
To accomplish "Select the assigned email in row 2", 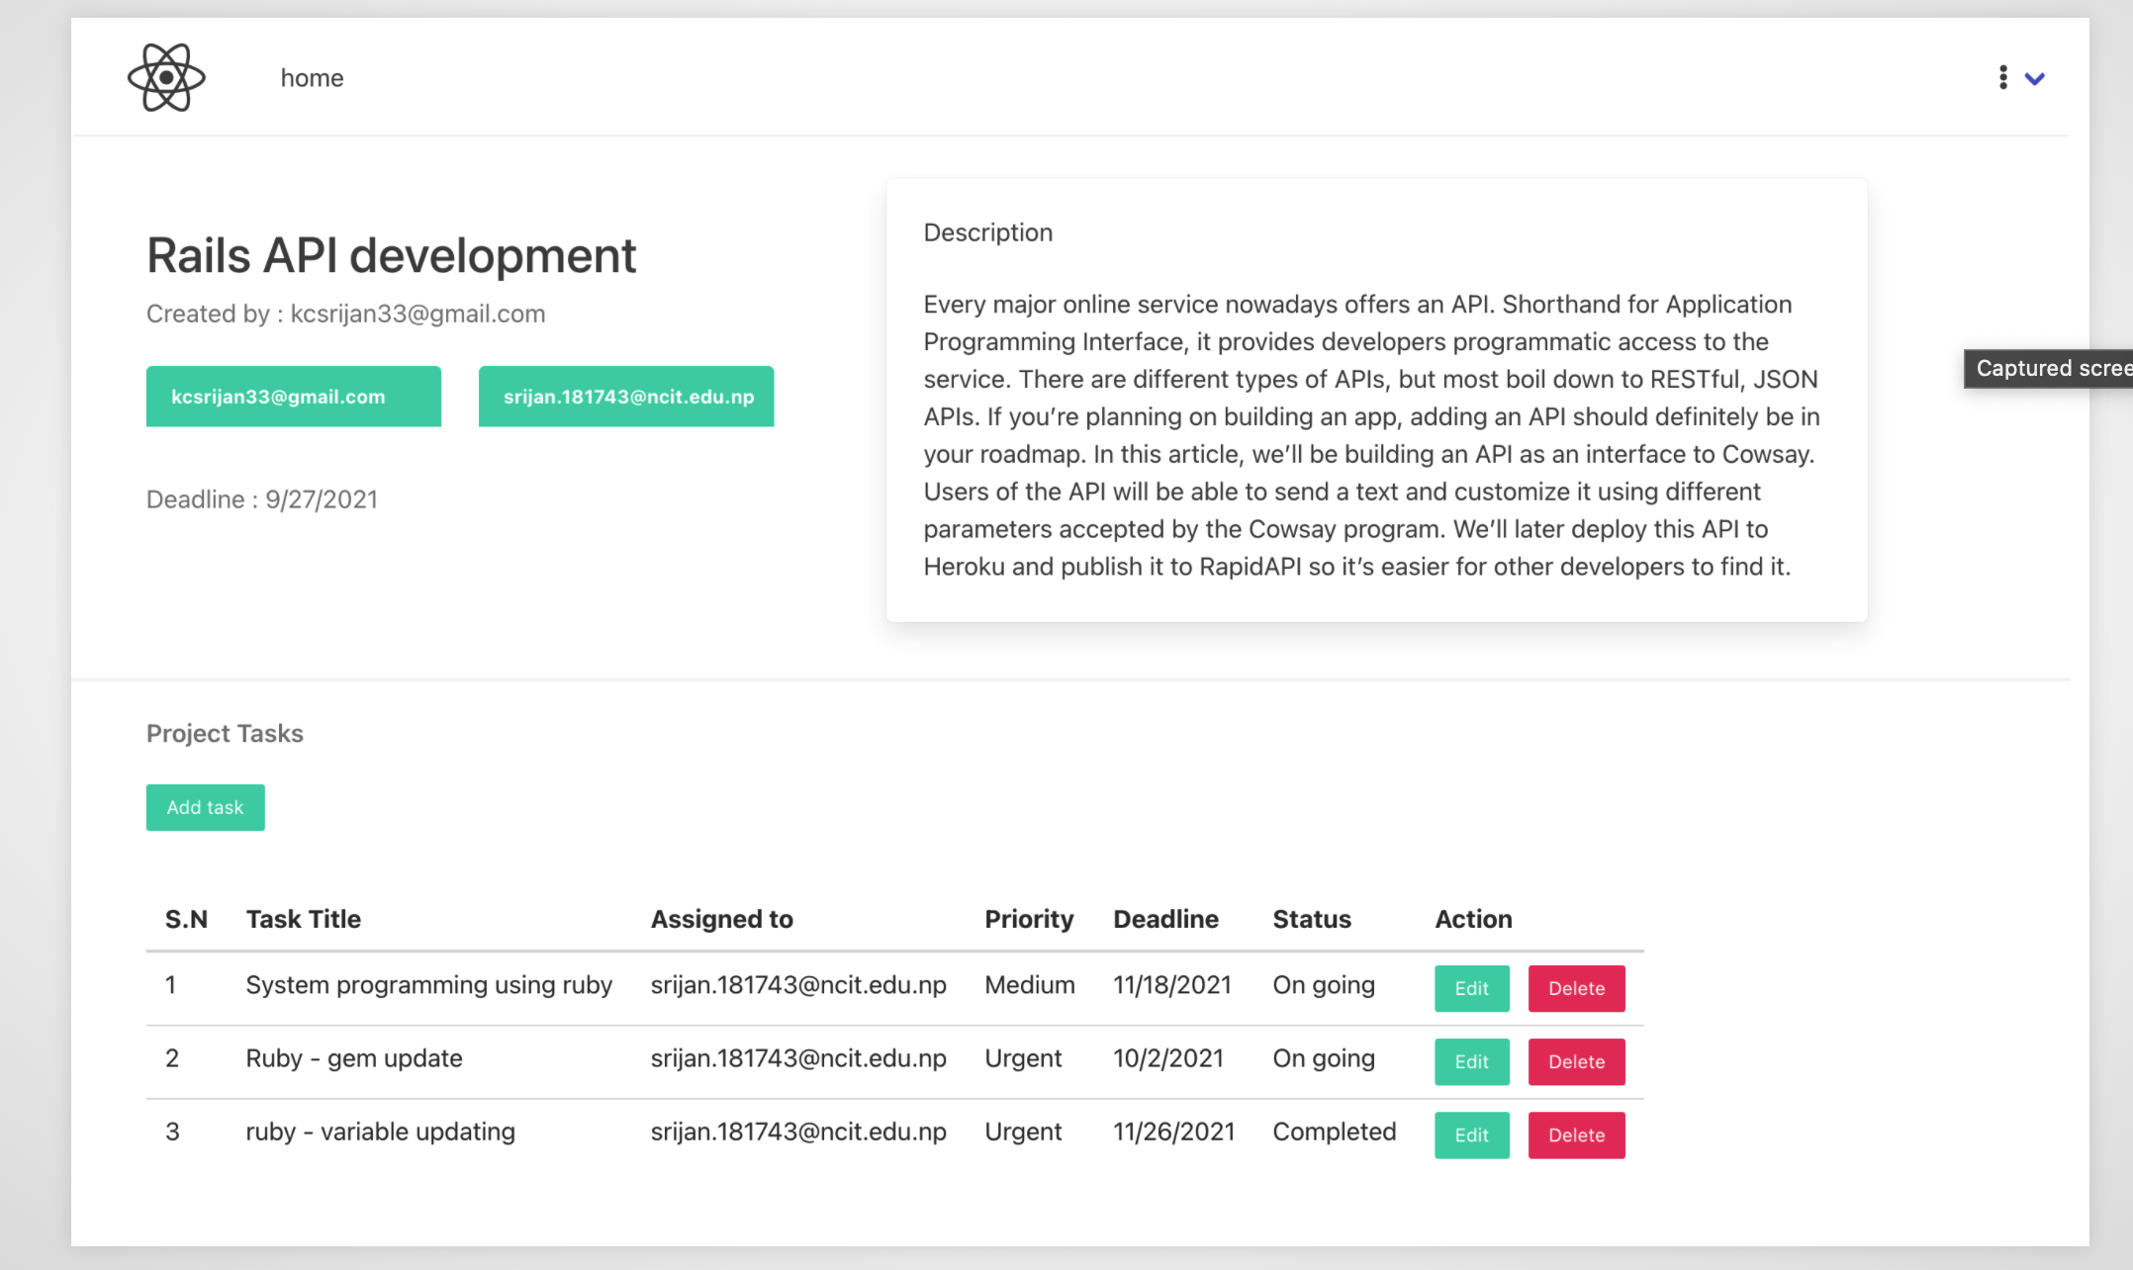I will click(797, 1058).
